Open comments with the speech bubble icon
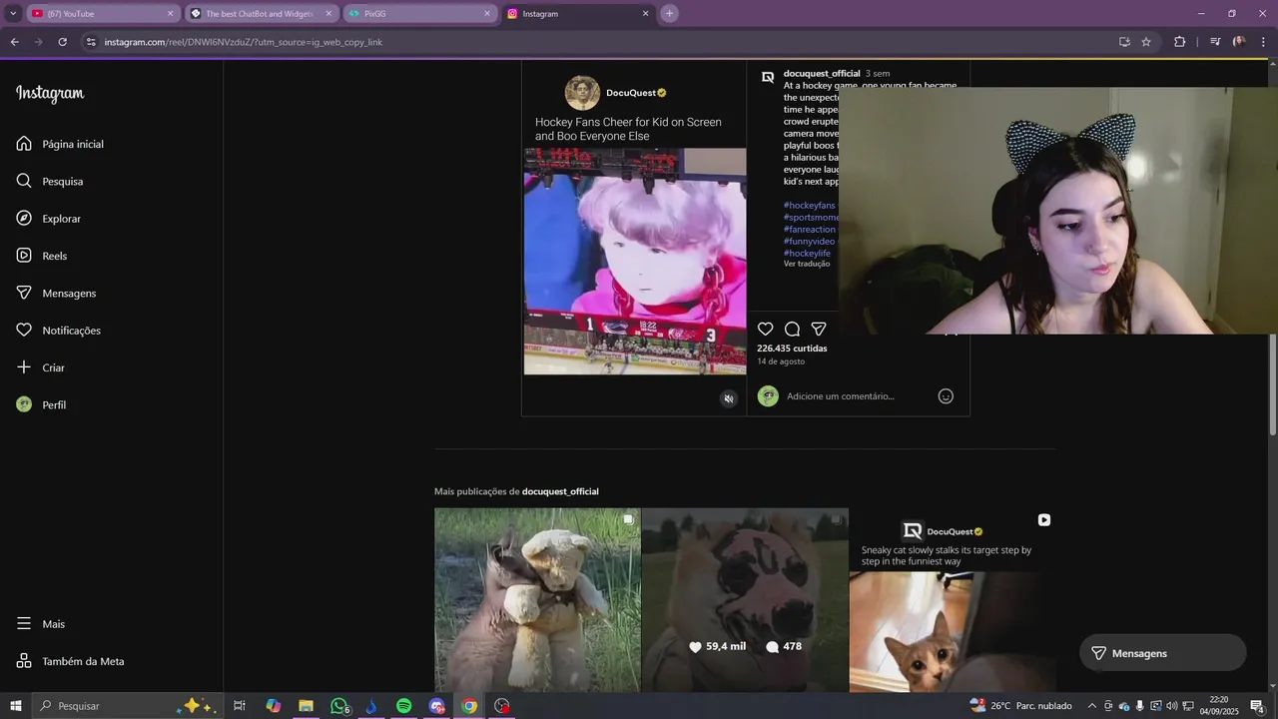This screenshot has height=719, width=1278. 792,329
